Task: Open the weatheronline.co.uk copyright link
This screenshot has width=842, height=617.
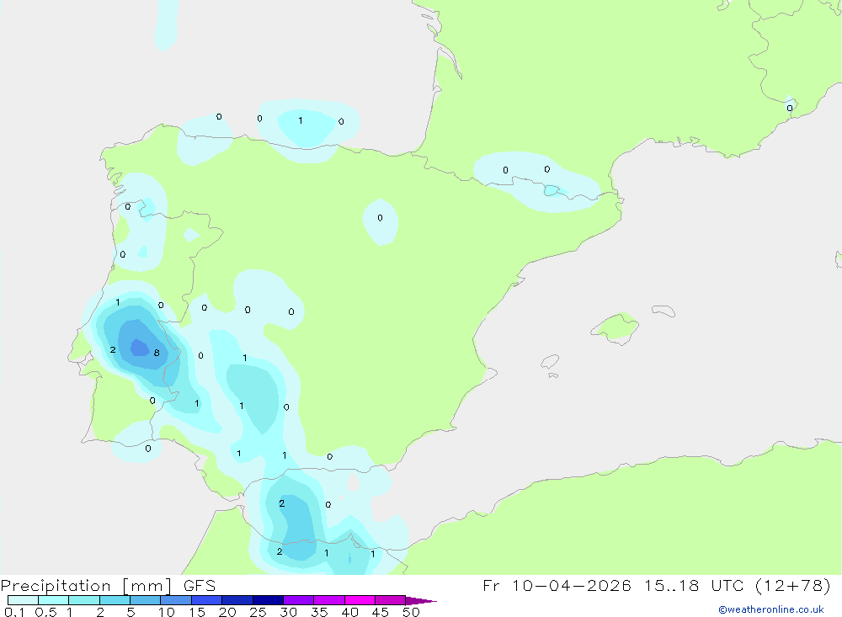Action: click(x=770, y=609)
